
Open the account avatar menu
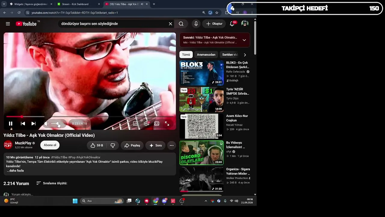click(x=245, y=24)
